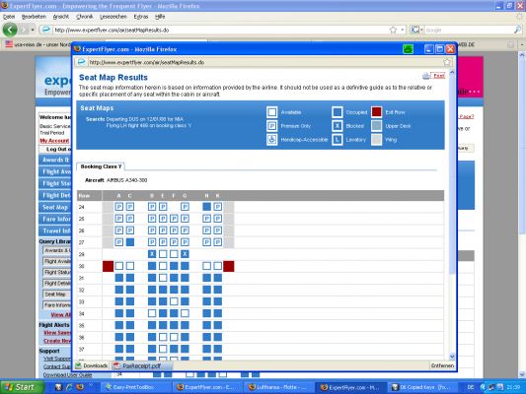
Task: Select premium seat 24A
Action: pos(119,207)
